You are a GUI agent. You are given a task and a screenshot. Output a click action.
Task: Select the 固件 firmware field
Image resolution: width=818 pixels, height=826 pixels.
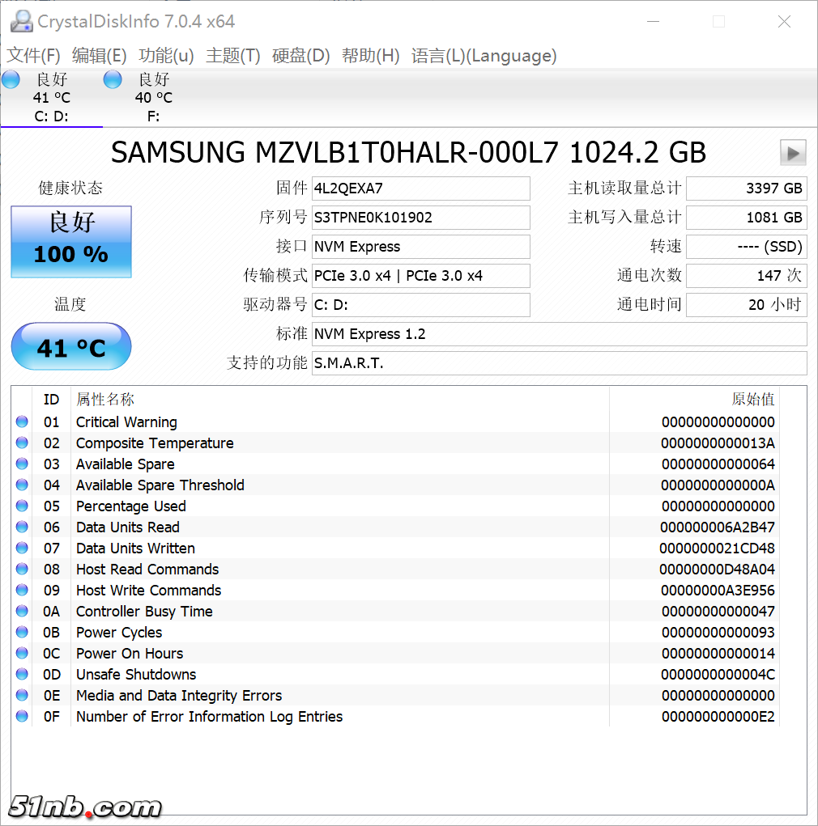pyautogui.click(x=421, y=188)
